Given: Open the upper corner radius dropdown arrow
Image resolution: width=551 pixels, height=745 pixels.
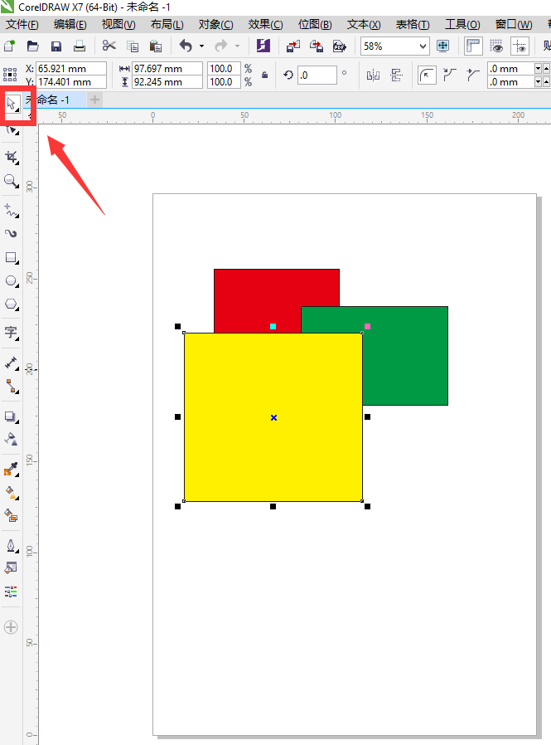Looking at the screenshot, I should 538,68.
